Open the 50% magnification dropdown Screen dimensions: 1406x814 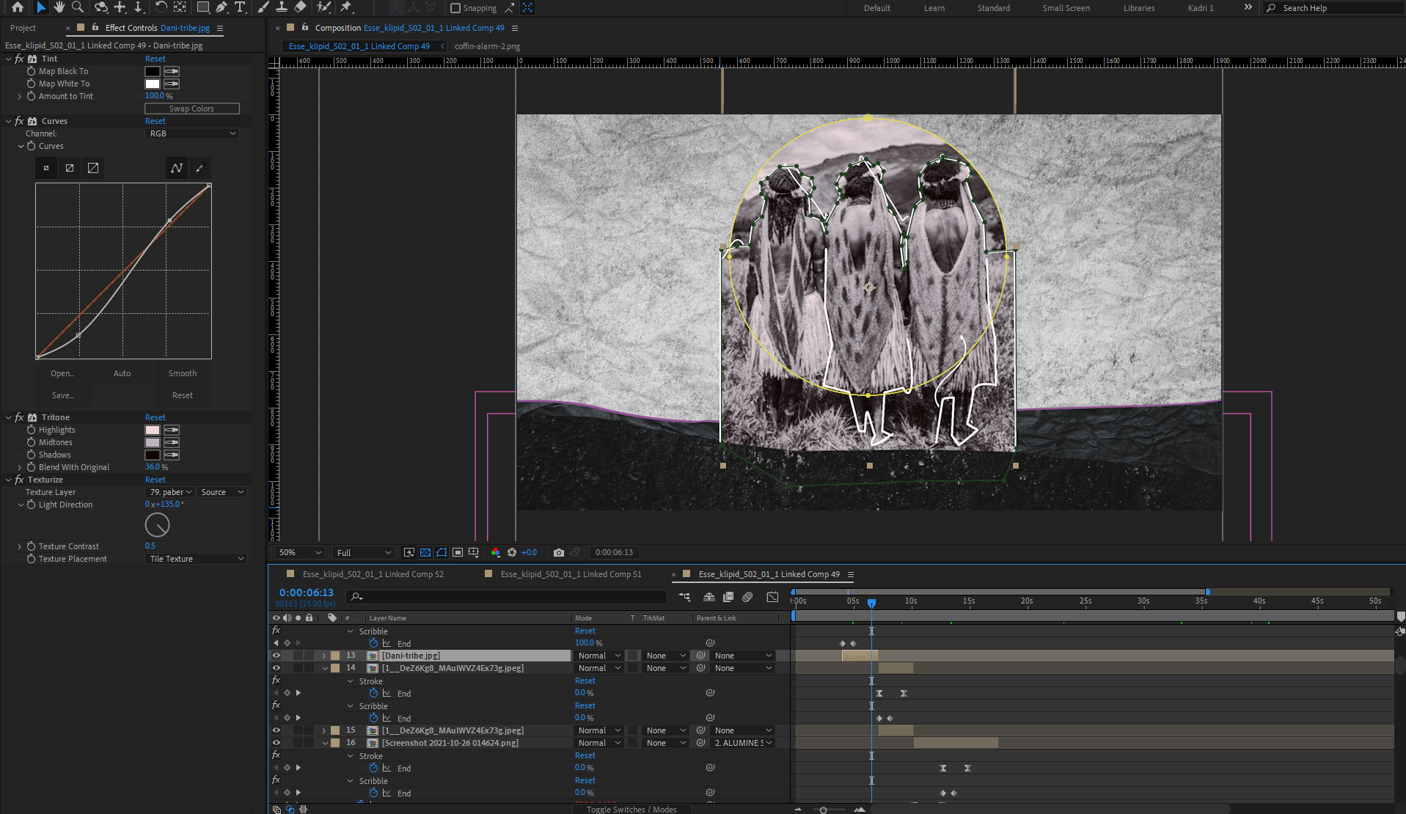(x=300, y=552)
